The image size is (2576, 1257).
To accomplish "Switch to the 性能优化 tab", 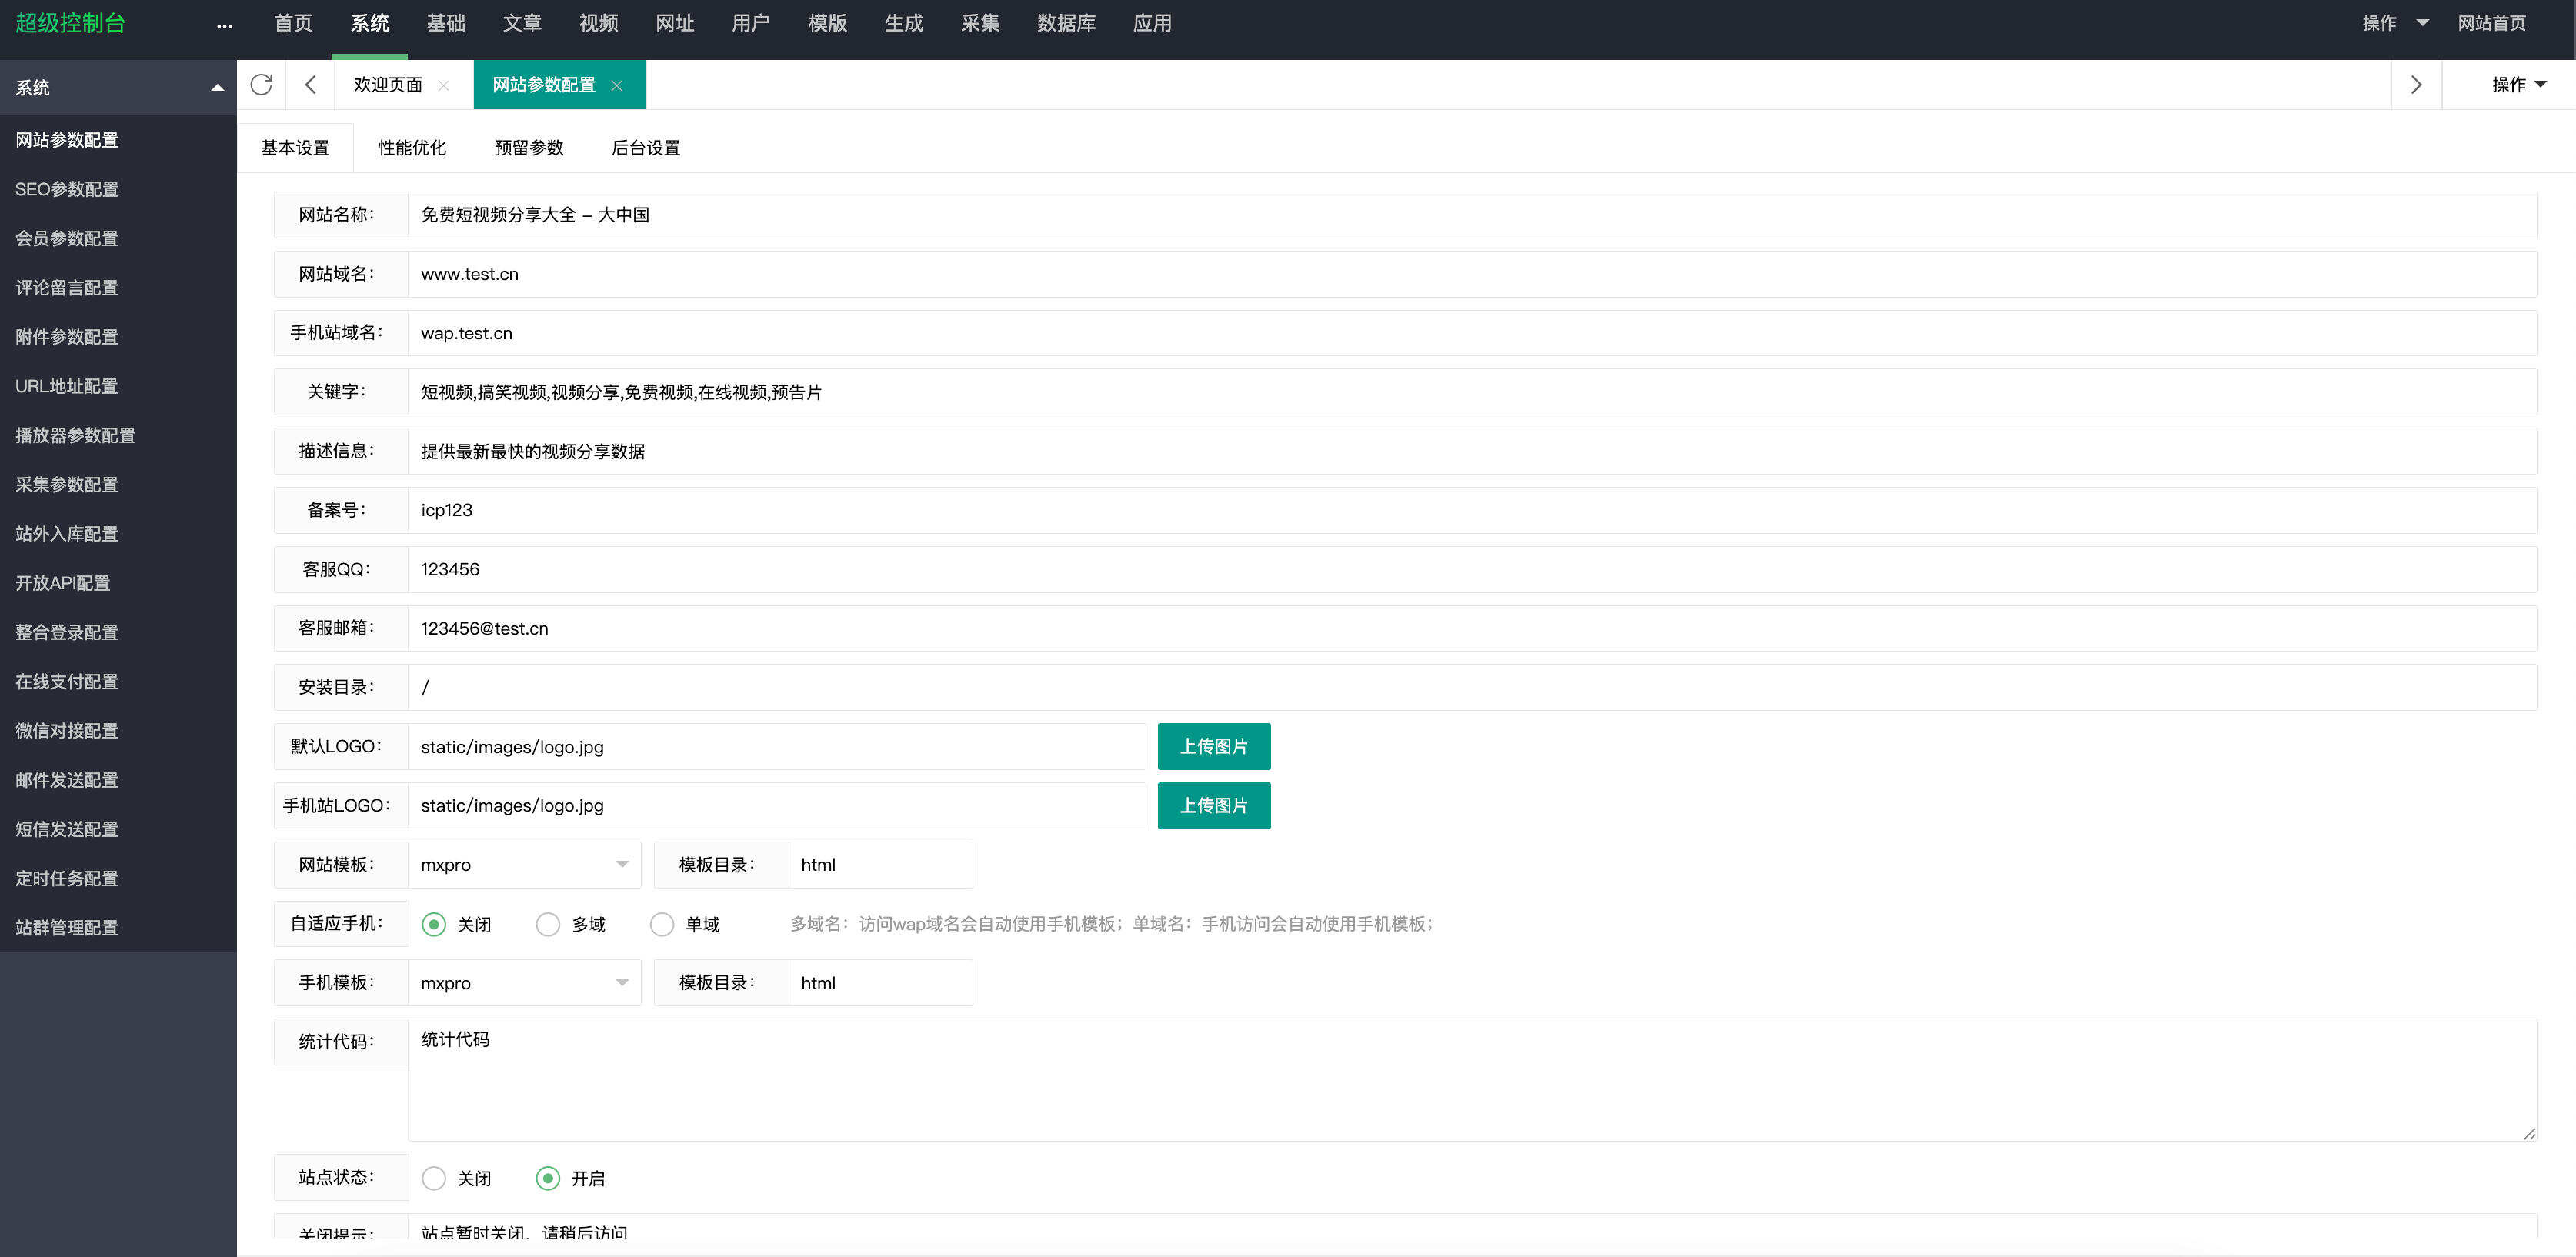I will (412, 147).
